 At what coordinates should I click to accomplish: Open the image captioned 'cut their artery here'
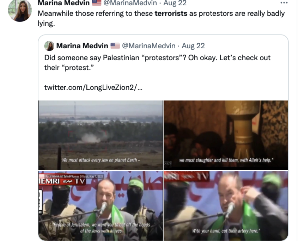click(x=226, y=206)
